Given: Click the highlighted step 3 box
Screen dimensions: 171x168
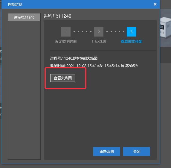Looking at the screenshot, I should click(132, 32).
